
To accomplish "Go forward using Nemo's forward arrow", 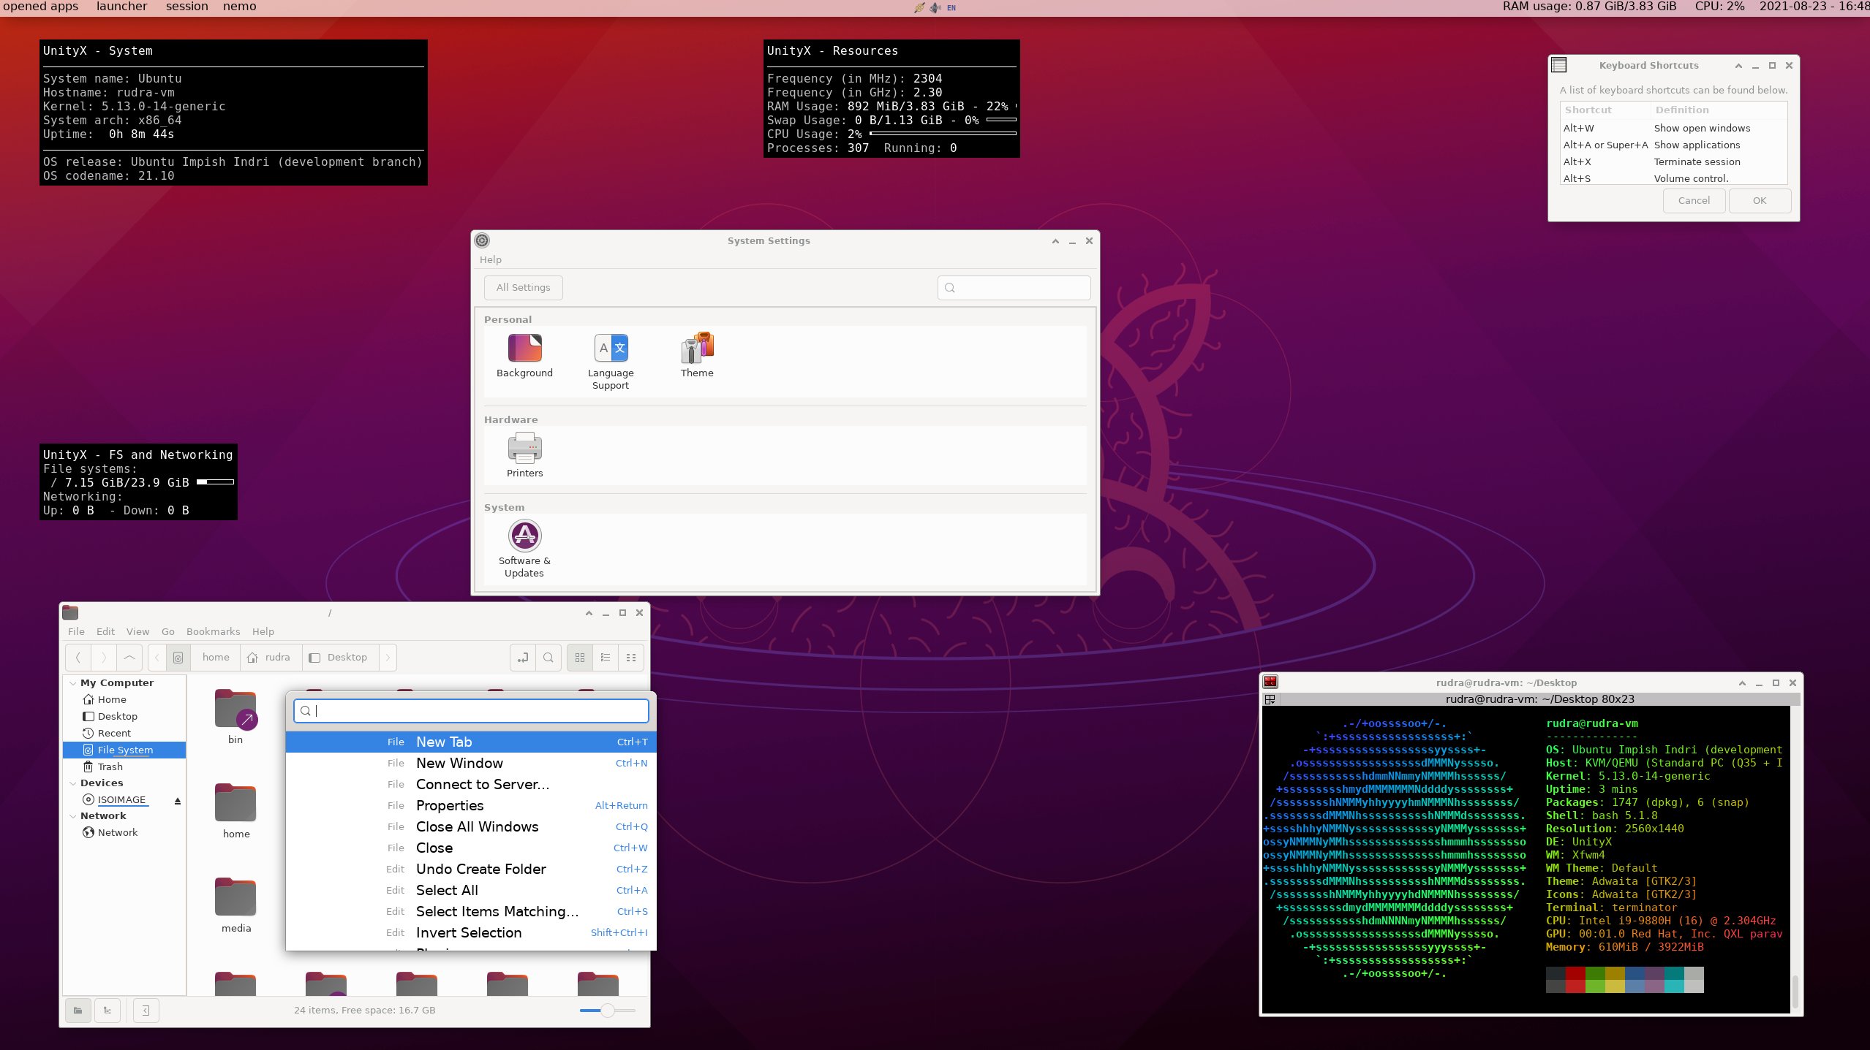I will 104,658.
